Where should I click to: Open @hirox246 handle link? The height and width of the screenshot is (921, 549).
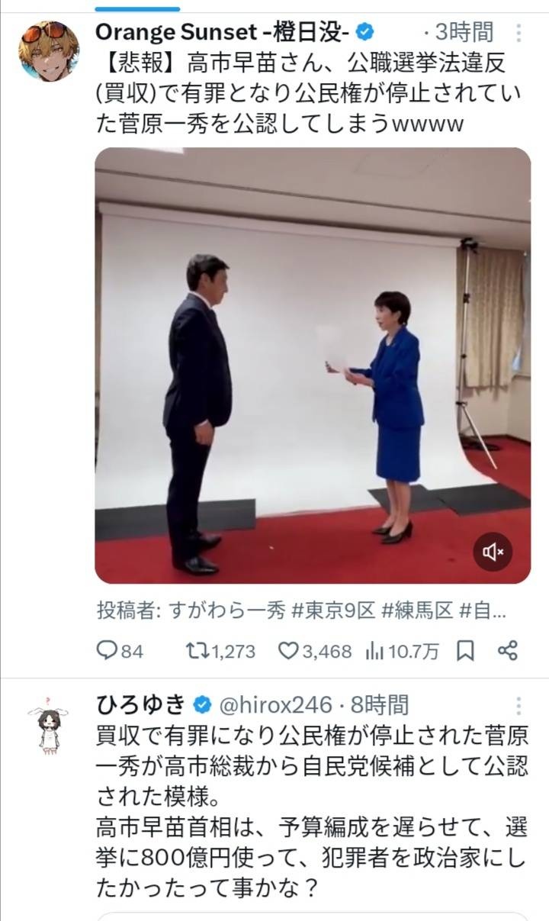(x=275, y=704)
